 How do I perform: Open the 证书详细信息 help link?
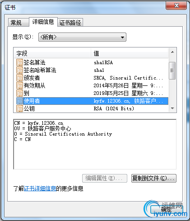point(40,188)
